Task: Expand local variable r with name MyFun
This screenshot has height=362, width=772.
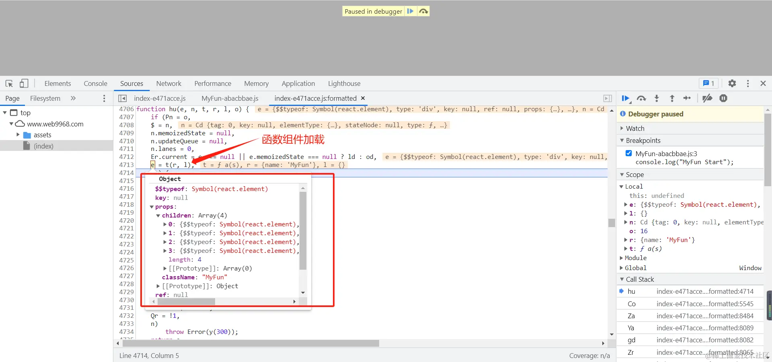Action: click(x=626, y=240)
